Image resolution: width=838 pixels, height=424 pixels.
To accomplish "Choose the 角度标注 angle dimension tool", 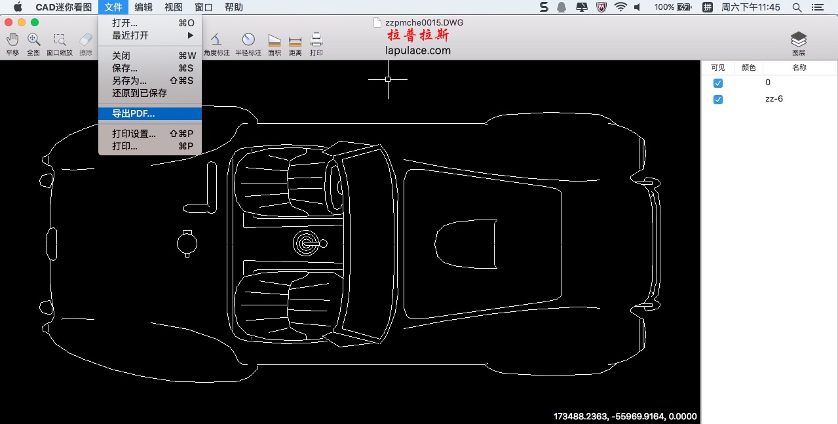I will coord(216,41).
